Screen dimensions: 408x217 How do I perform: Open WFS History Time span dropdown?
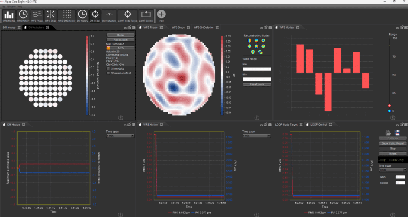click(256, 136)
